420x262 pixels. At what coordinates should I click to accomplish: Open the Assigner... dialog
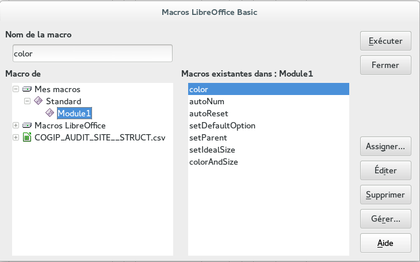click(x=385, y=146)
